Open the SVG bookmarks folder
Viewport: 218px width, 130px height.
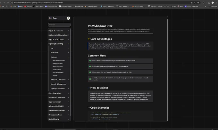167,6
